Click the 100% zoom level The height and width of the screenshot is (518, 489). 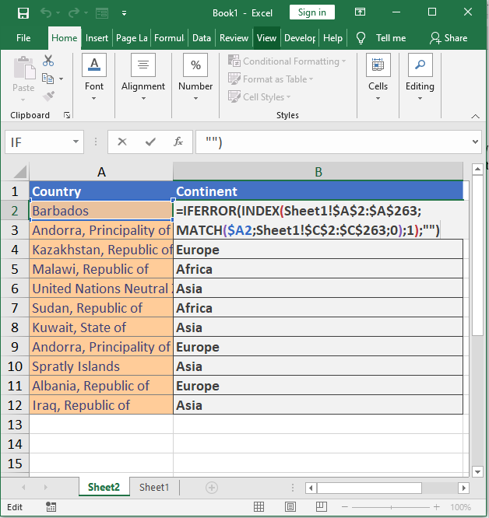[x=460, y=507]
